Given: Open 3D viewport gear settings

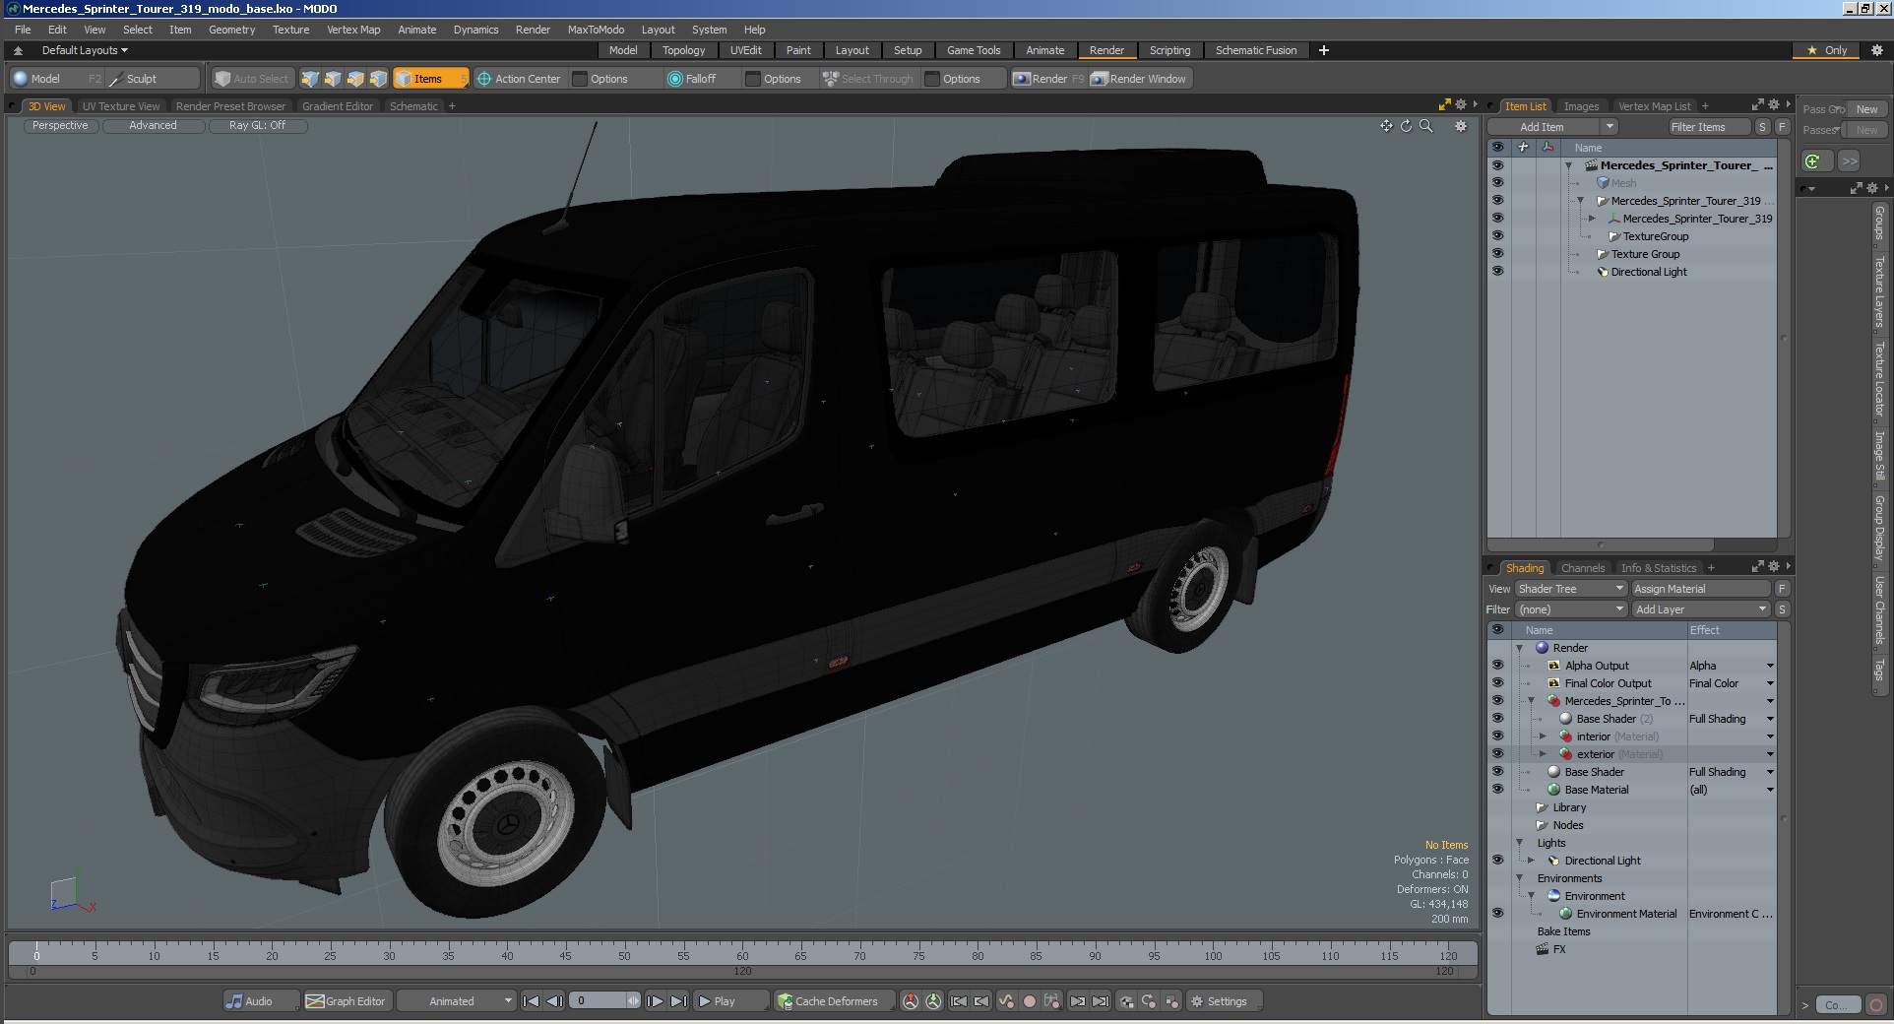Looking at the screenshot, I should [1461, 126].
